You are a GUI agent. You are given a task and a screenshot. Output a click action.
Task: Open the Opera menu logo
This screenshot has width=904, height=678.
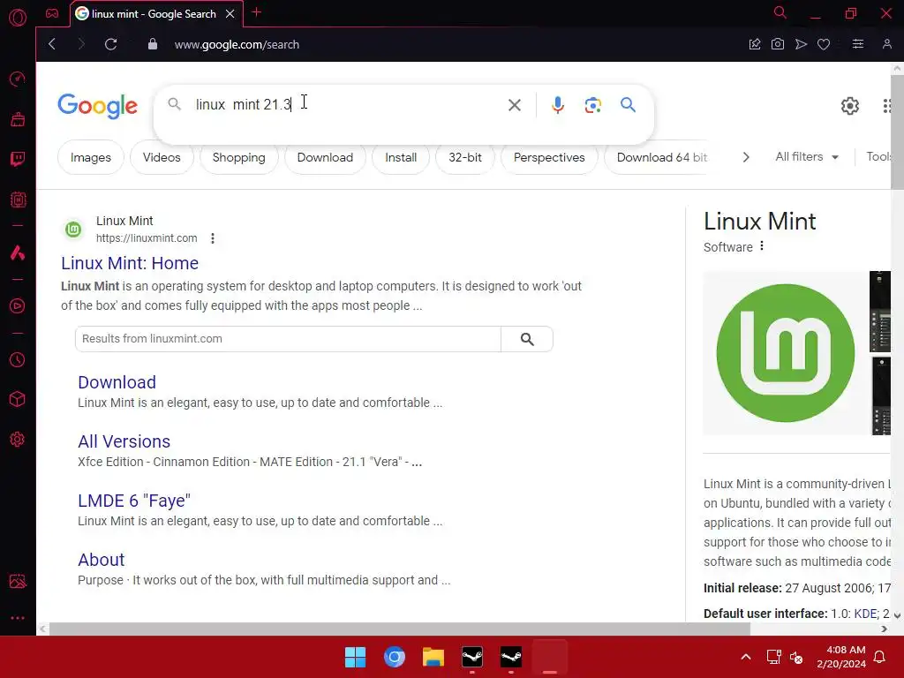(18, 18)
